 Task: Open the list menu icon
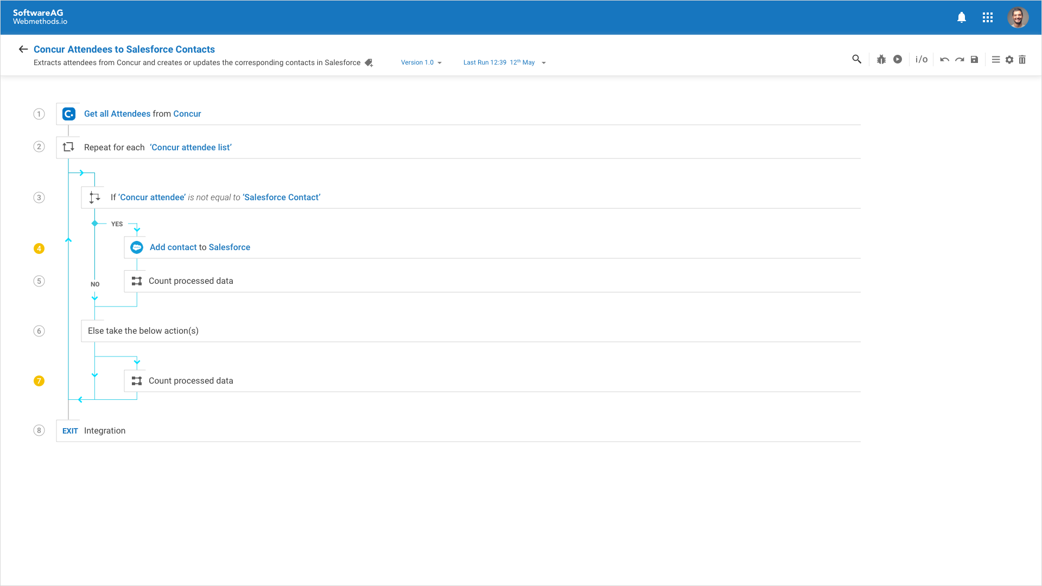click(x=996, y=59)
